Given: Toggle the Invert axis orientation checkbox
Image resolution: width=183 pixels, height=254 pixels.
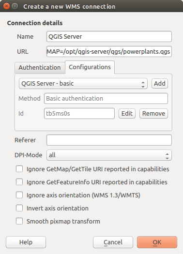Looking at the screenshot, I should click(x=19, y=208).
